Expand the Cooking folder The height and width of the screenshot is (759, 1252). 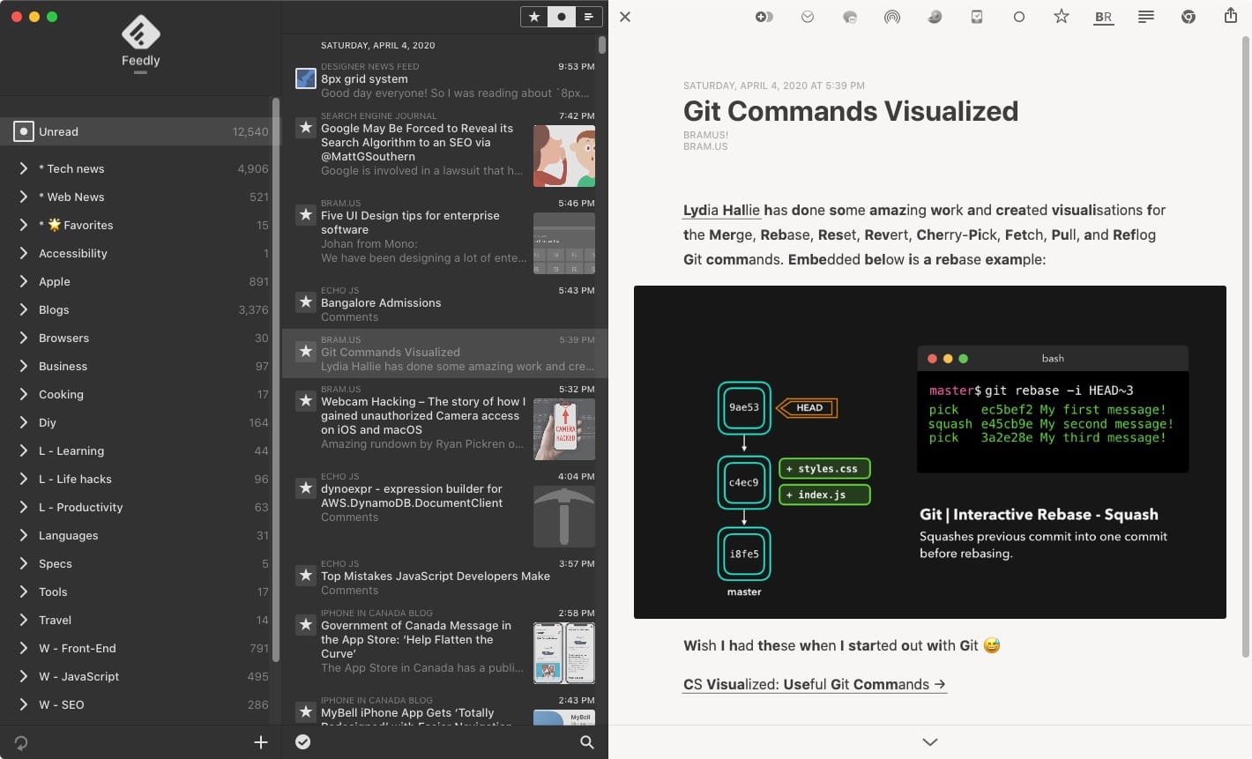pos(23,394)
